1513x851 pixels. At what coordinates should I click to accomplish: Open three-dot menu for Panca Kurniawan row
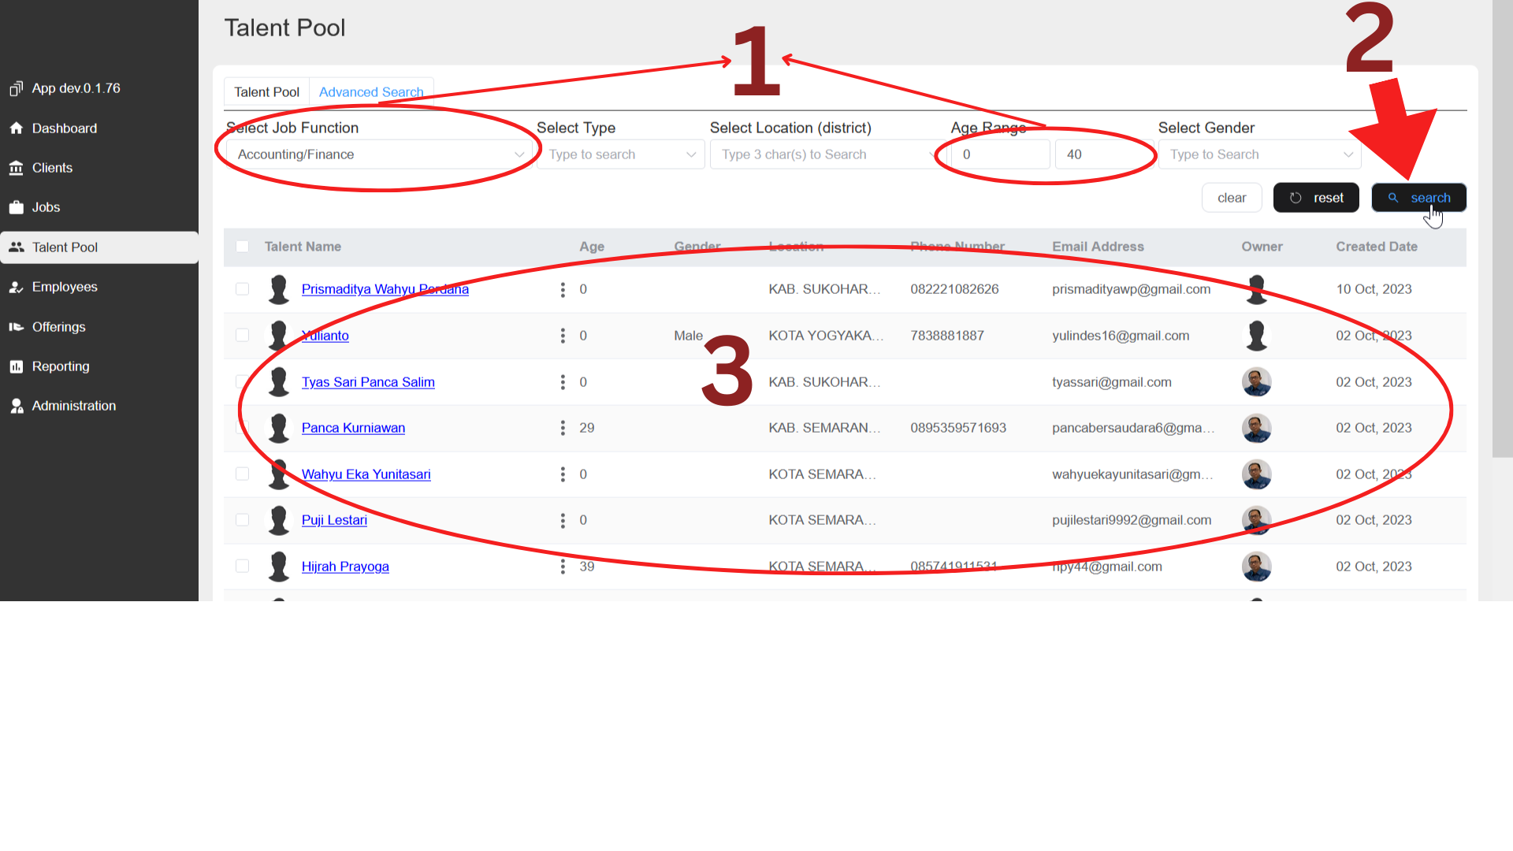[x=563, y=428]
